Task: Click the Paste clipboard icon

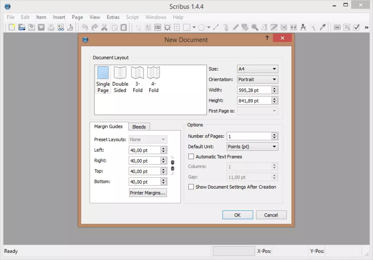Action: point(124,27)
